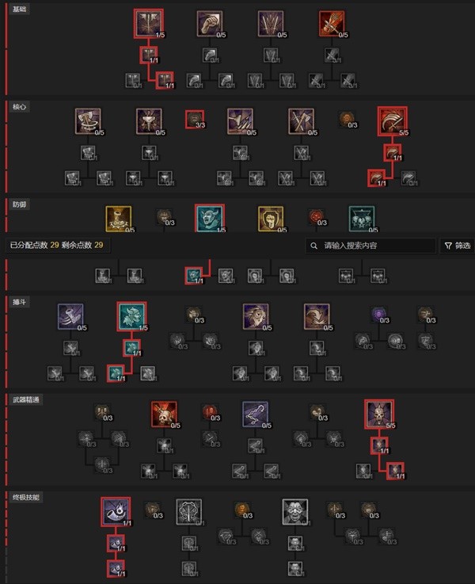This screenshot has width=475, height=584.
Task: Select the yellow Iron Skin shield-fist skill
Action: point(271,219)
